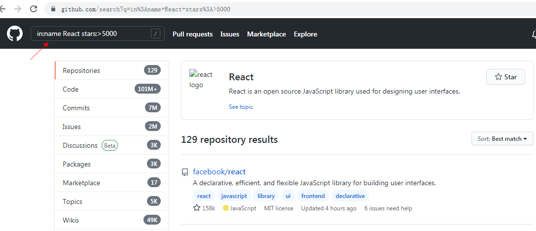Open the facebook/react repository link
Screen dimensions: 536x231
(219, 171)
